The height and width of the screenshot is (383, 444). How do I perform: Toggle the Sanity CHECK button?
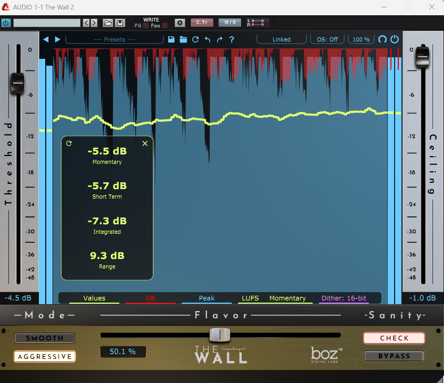[394, 338]
